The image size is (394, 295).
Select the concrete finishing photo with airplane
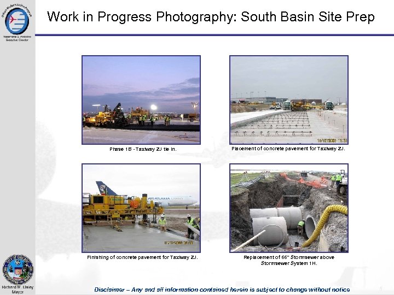point(141,208)
